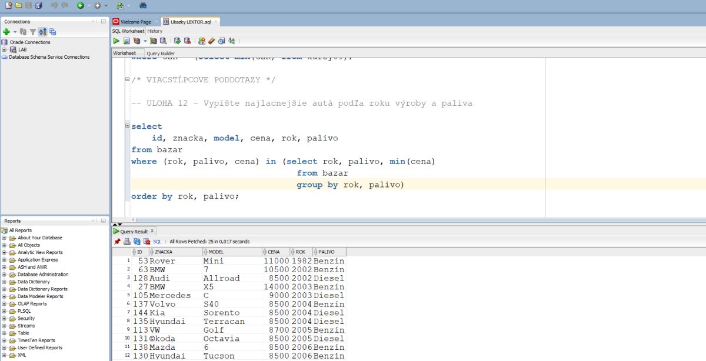
Task: Click the Commit icon
Action: pyautogui.click(x=177, y=41)
